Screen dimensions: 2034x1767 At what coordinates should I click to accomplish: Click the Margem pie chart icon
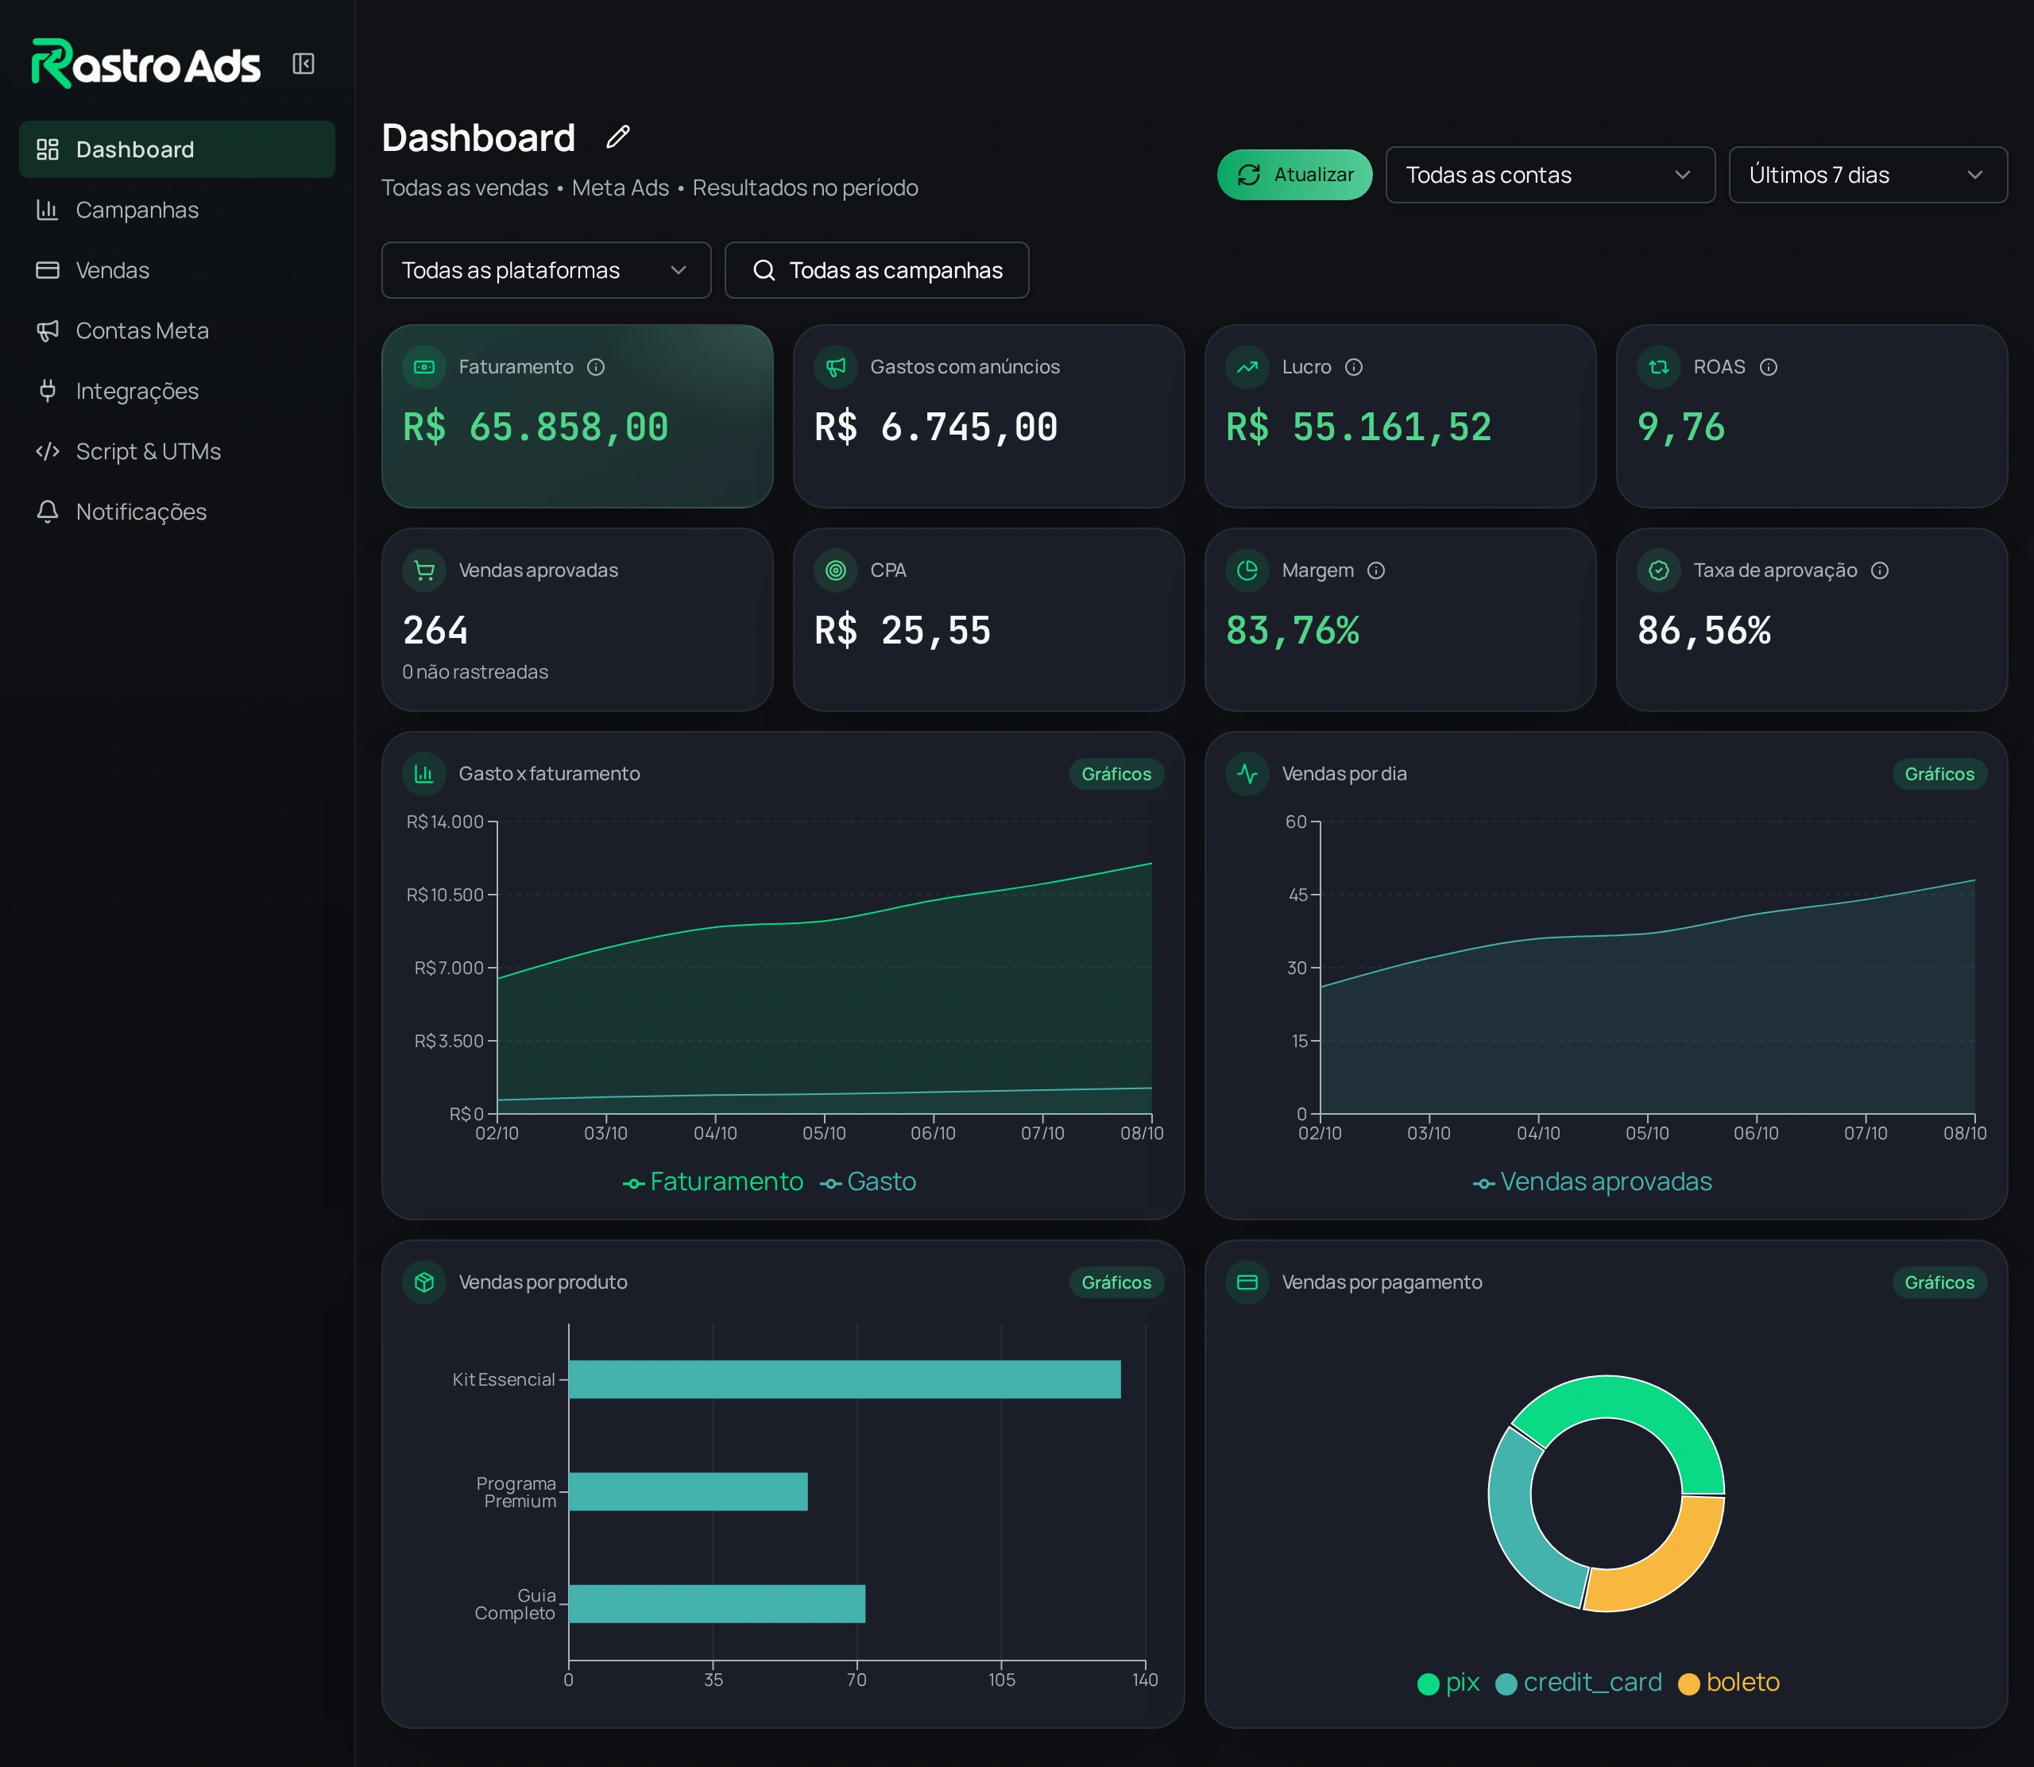click(x=1247, y=570)
